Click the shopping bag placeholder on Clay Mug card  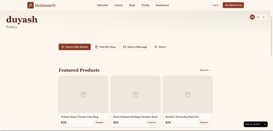[83, 94]
